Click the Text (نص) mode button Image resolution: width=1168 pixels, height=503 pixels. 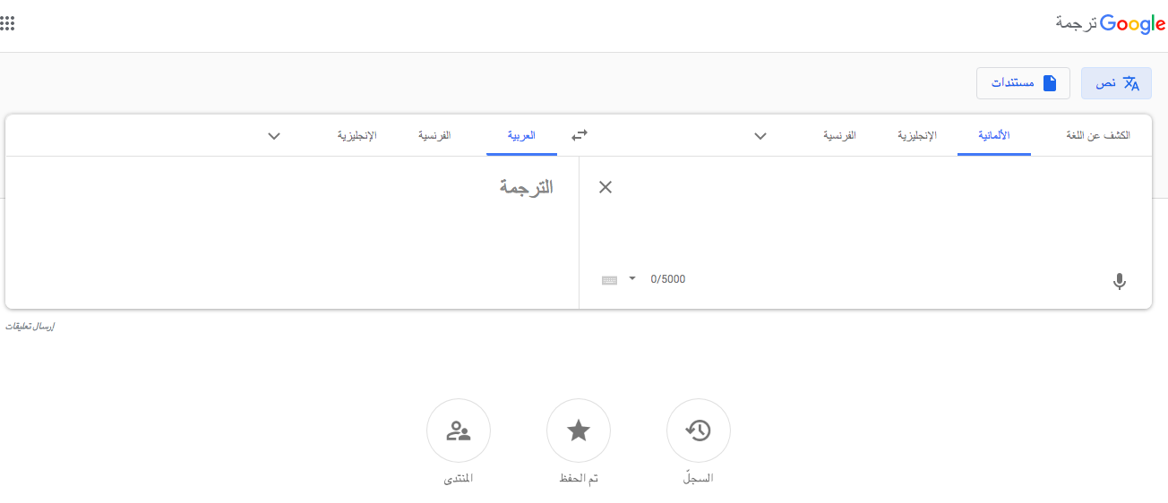coord(1116,83)
